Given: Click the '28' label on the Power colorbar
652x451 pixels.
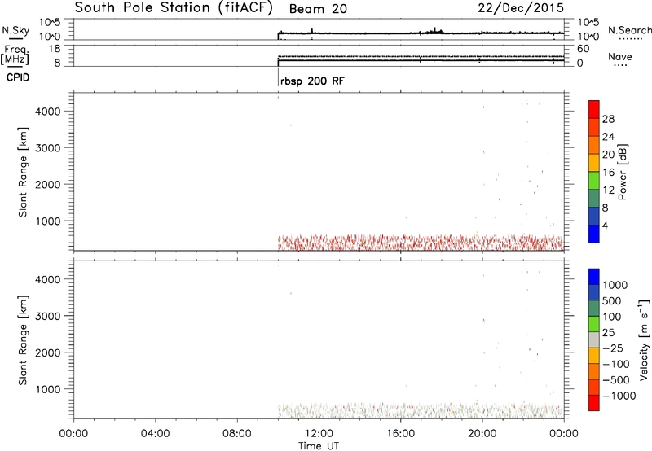Looking at the screenshot, I should point(608,119).
